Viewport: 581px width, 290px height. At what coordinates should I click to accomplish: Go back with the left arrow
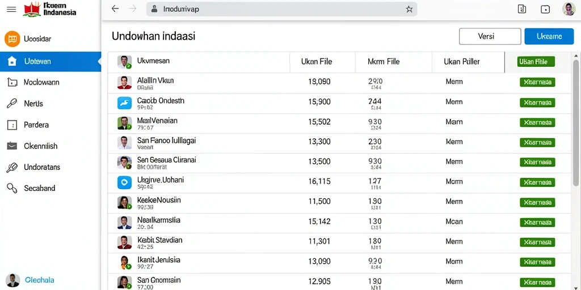pyautogui.click(x=115, y=9)
